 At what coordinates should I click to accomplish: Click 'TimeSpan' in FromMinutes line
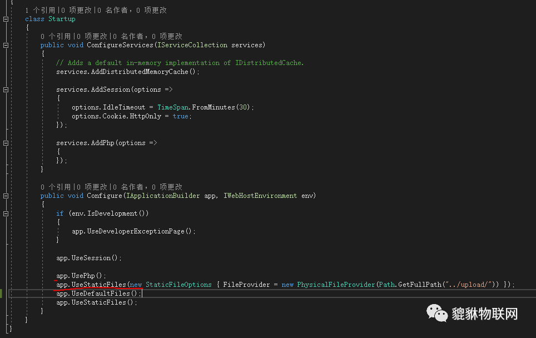pyautogui.click(x=173, y=107)
